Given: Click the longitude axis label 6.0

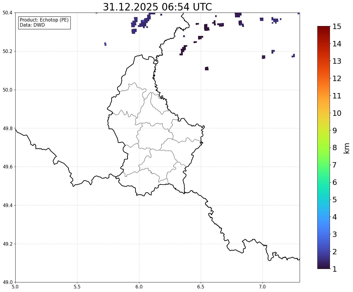Looking at the screenshot, I should [x=139, y=287].
